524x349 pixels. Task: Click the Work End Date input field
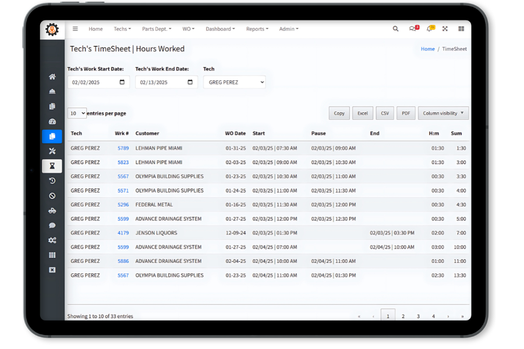point(167,82)
